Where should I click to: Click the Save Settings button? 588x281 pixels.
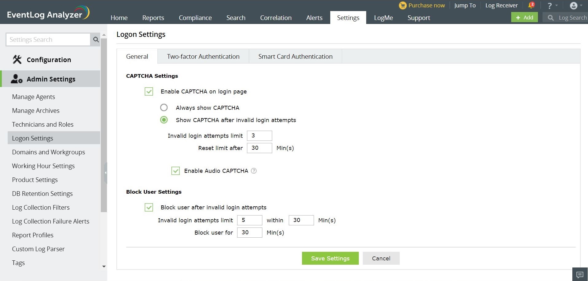(330, 259)
